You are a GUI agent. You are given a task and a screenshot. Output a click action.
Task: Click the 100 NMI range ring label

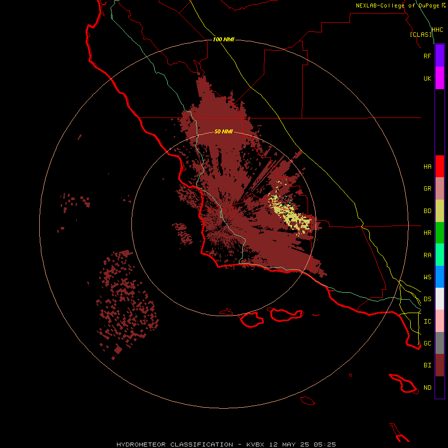[x=224, y=39]
